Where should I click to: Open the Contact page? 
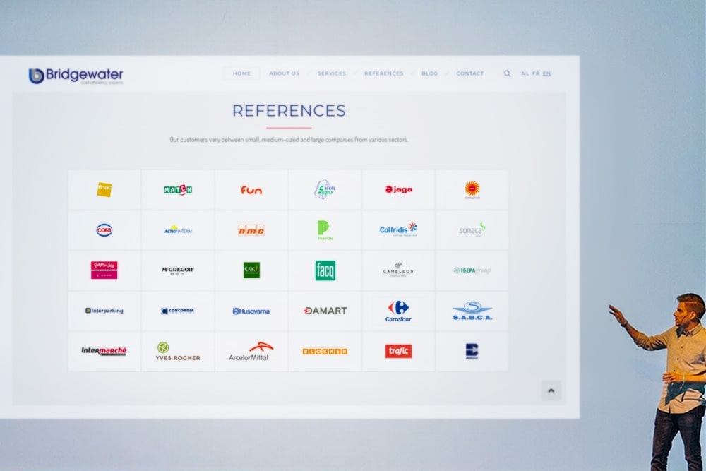pos(469,73)
